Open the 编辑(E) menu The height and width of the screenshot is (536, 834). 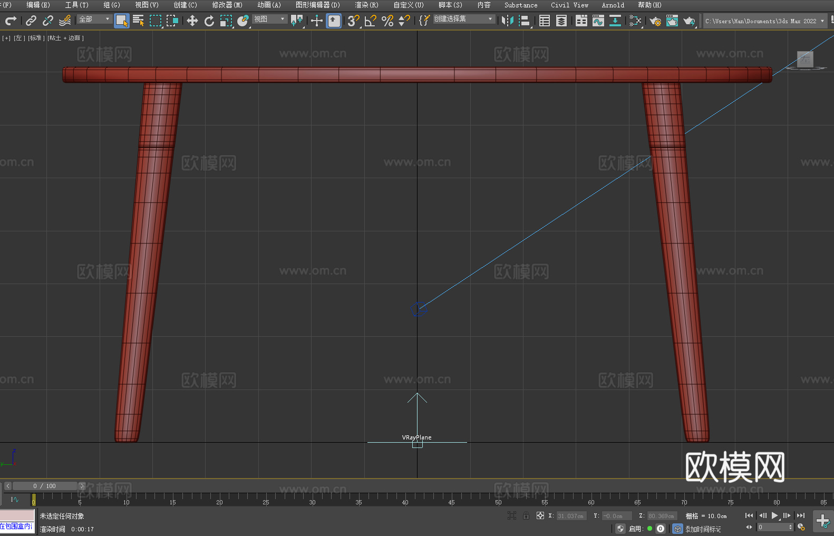click(38, 5)
